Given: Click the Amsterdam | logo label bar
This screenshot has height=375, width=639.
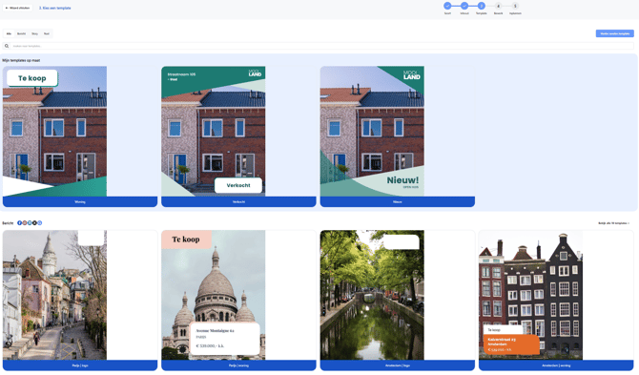Looking at the screenshot, I should pos(398,365).
